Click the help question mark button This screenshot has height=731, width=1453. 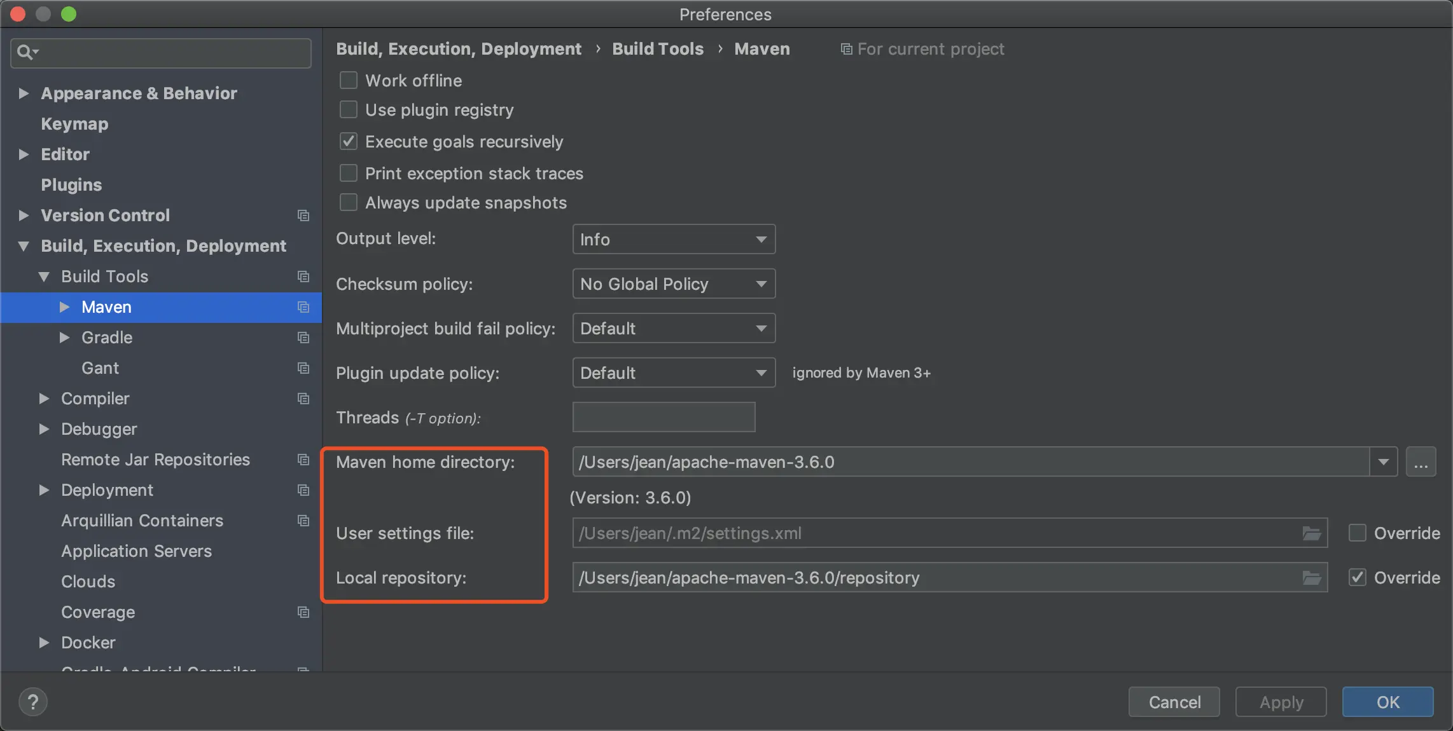(x=33, y=702)
